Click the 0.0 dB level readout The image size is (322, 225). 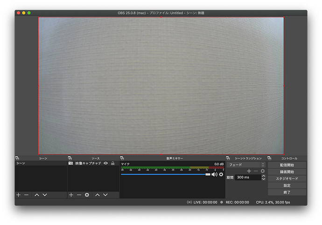(219, 164)
